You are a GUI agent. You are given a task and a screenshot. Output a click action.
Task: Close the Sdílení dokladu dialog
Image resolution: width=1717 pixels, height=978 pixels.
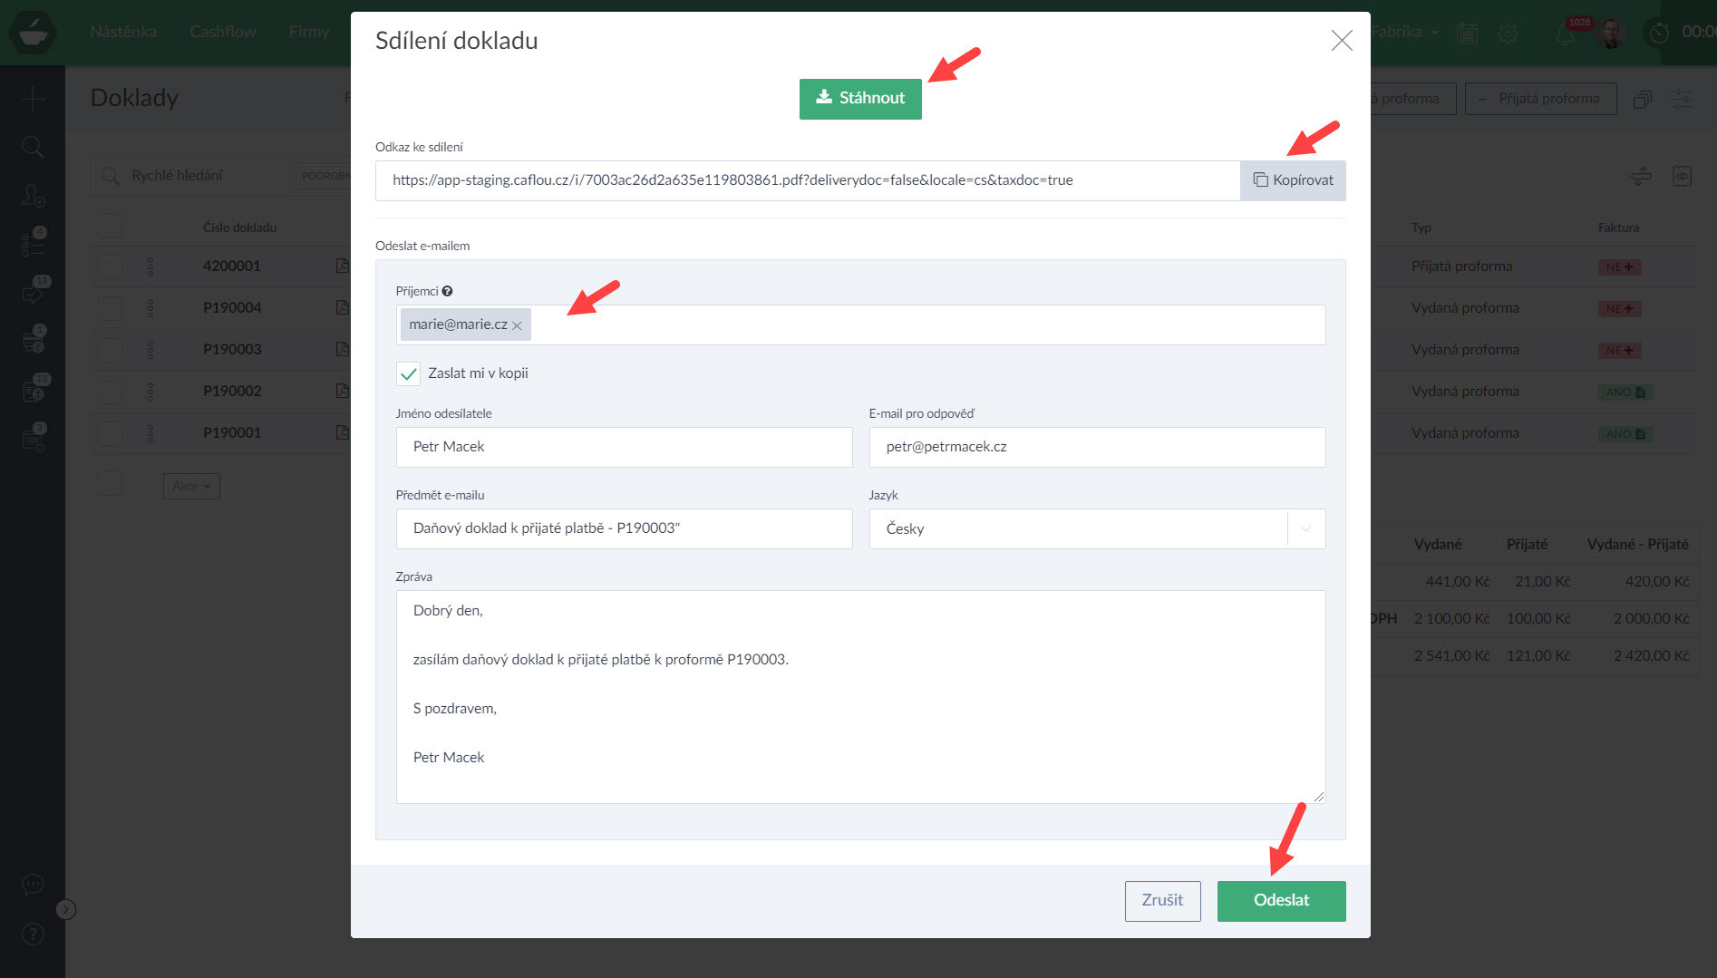(x=1341, y=41)
